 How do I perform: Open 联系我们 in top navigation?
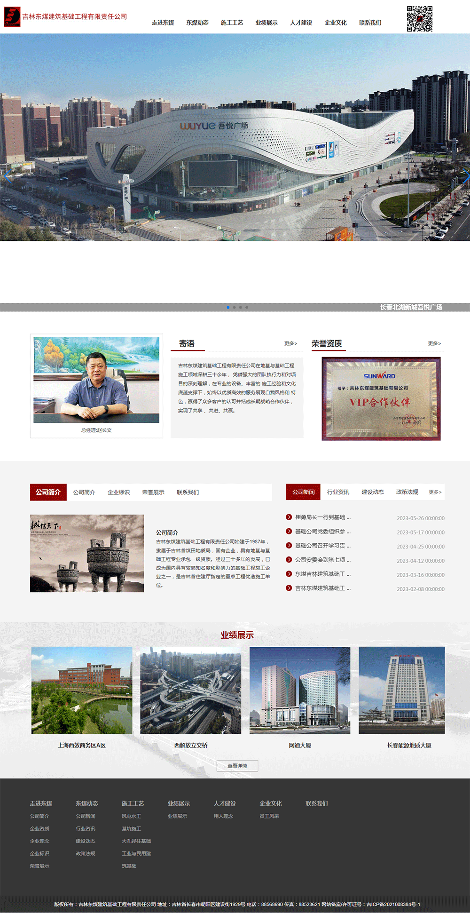coord(370,23)
